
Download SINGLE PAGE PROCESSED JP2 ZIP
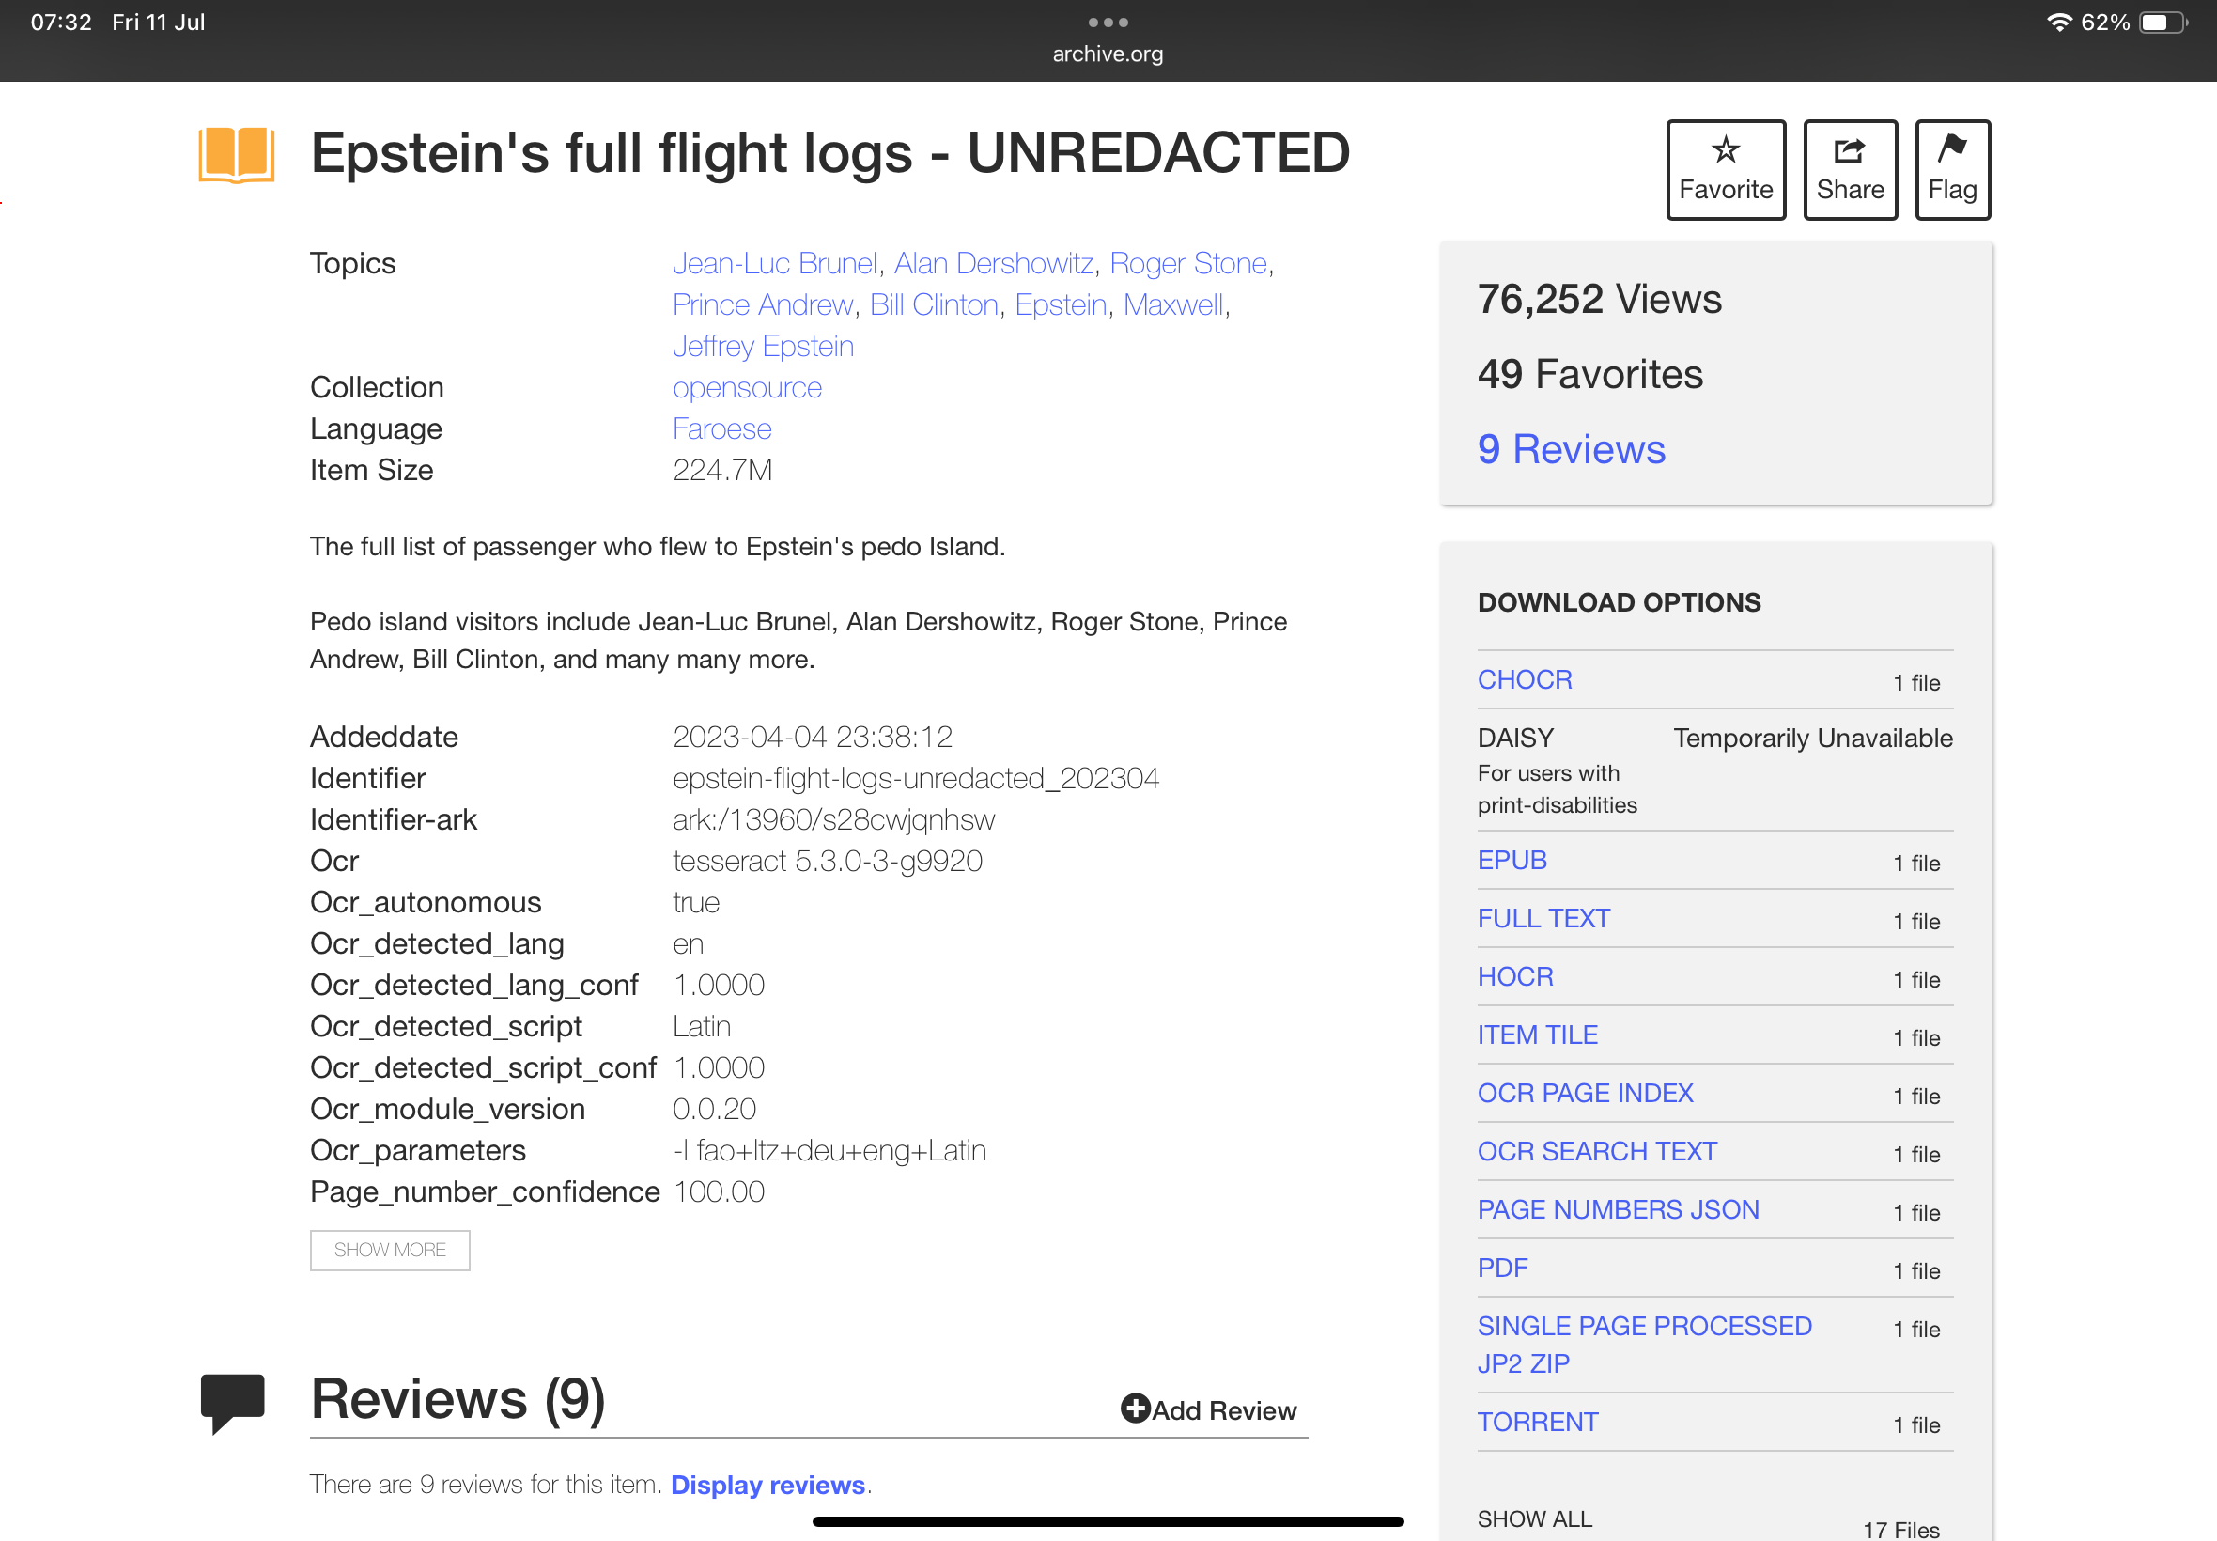[1645, 1345]
